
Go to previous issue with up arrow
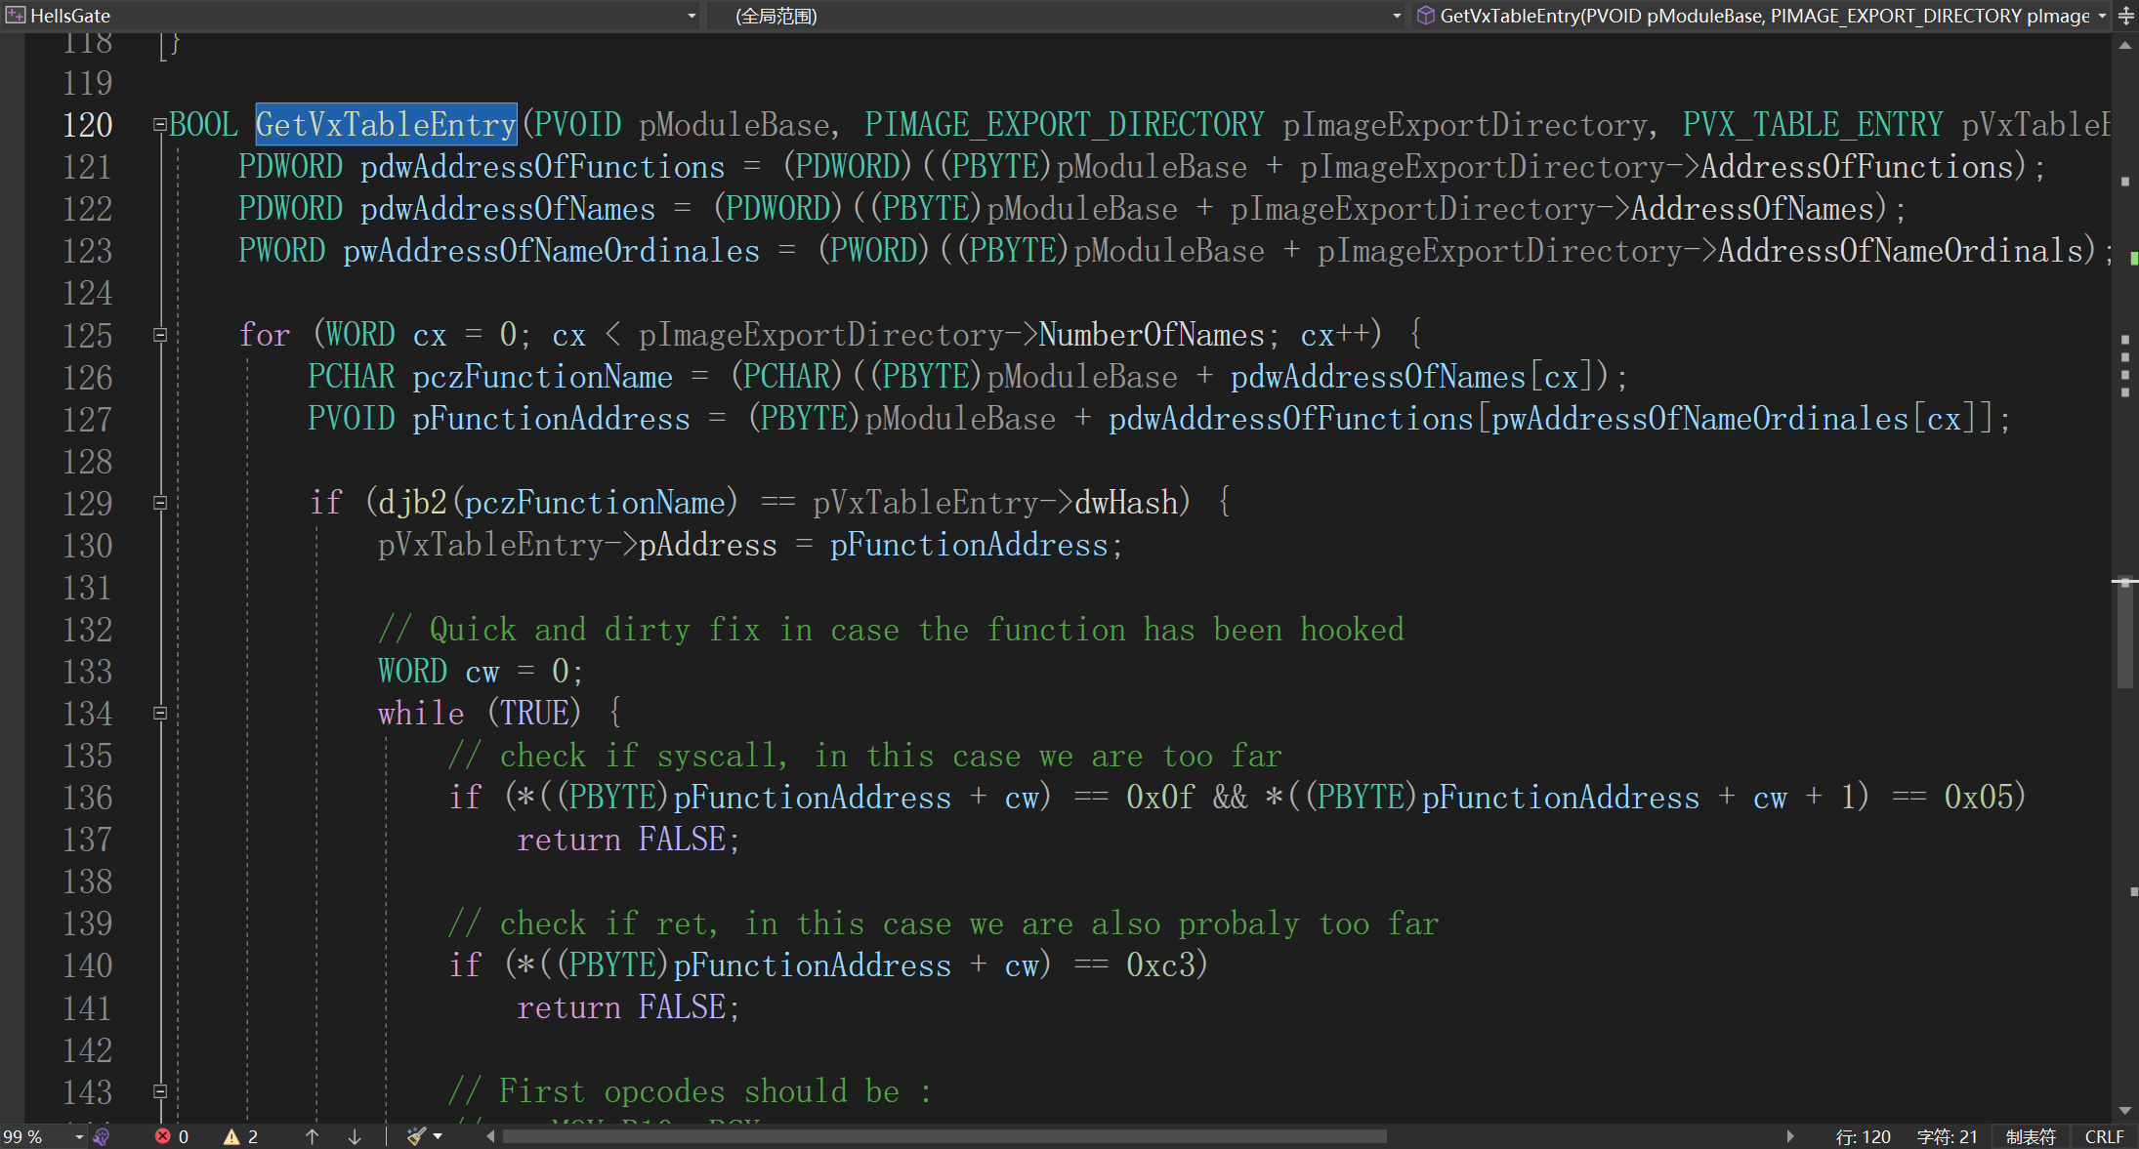coord(313,1136)
